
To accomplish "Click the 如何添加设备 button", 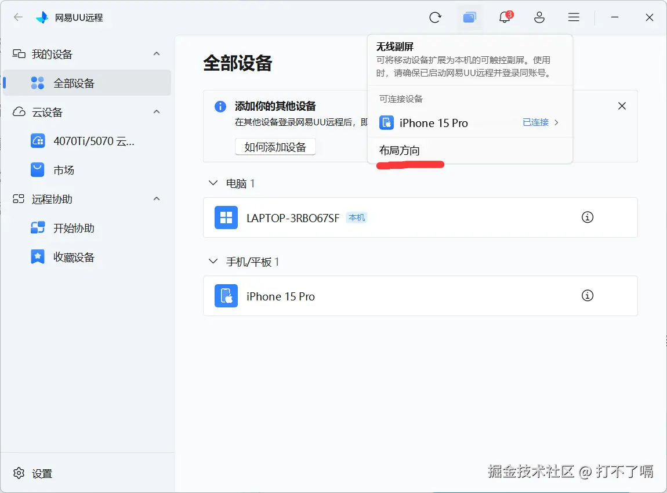I will pos(275,147).
